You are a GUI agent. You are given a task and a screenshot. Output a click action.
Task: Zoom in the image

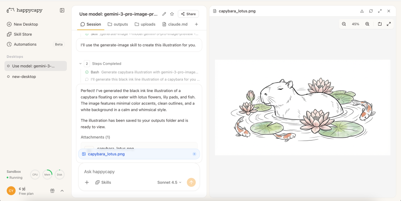pyautogui.click(x=367, y=24)
